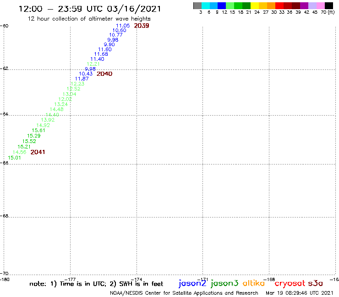Click the jason2 satellite legend label
The height and width of the screenshot is (297, 339).
click(192, 283)
